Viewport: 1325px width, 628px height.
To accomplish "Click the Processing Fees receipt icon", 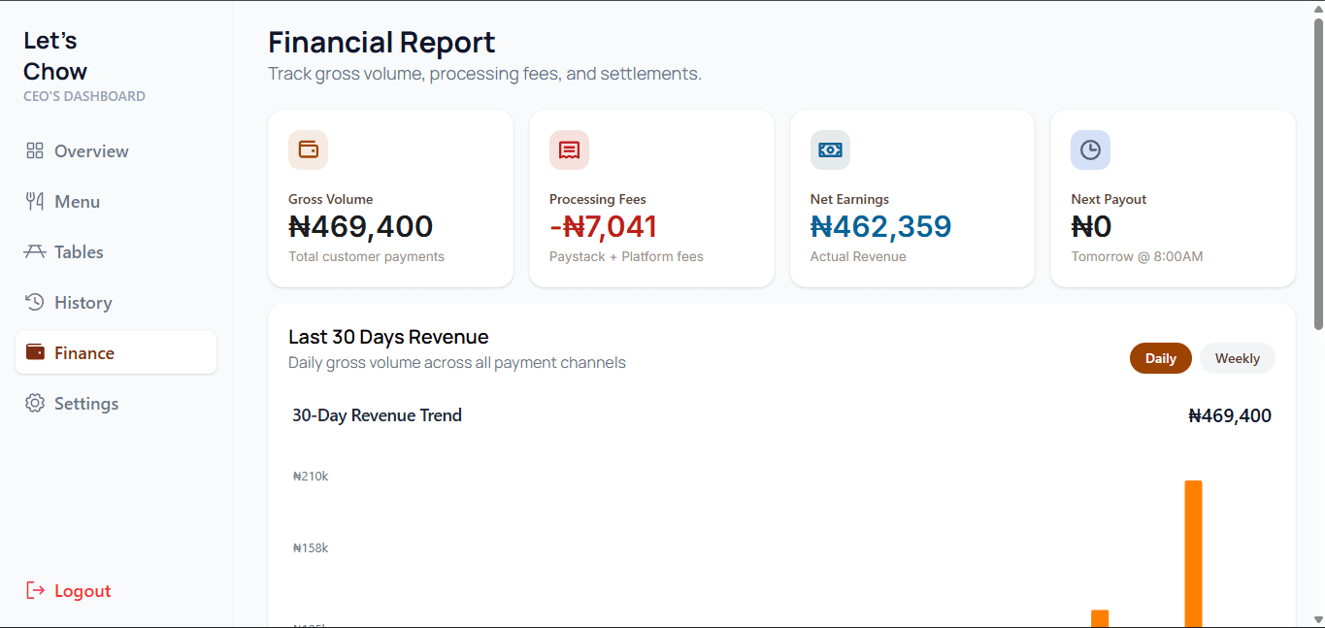I will point(569,149).
